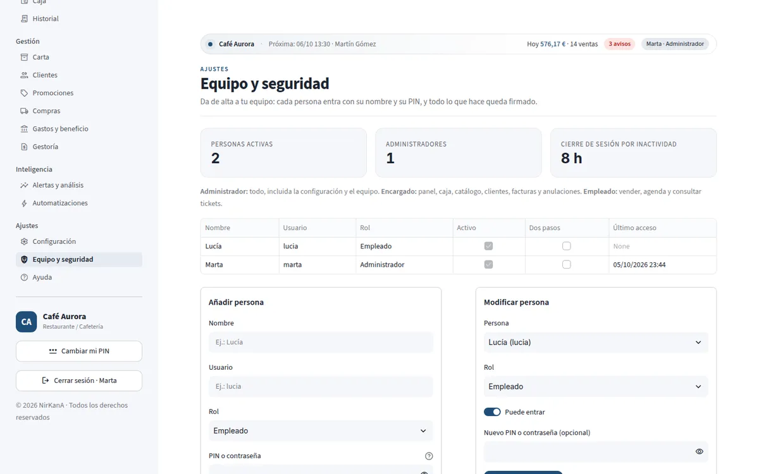Click the help icon beside PIN o contraseña

[429, 456]
